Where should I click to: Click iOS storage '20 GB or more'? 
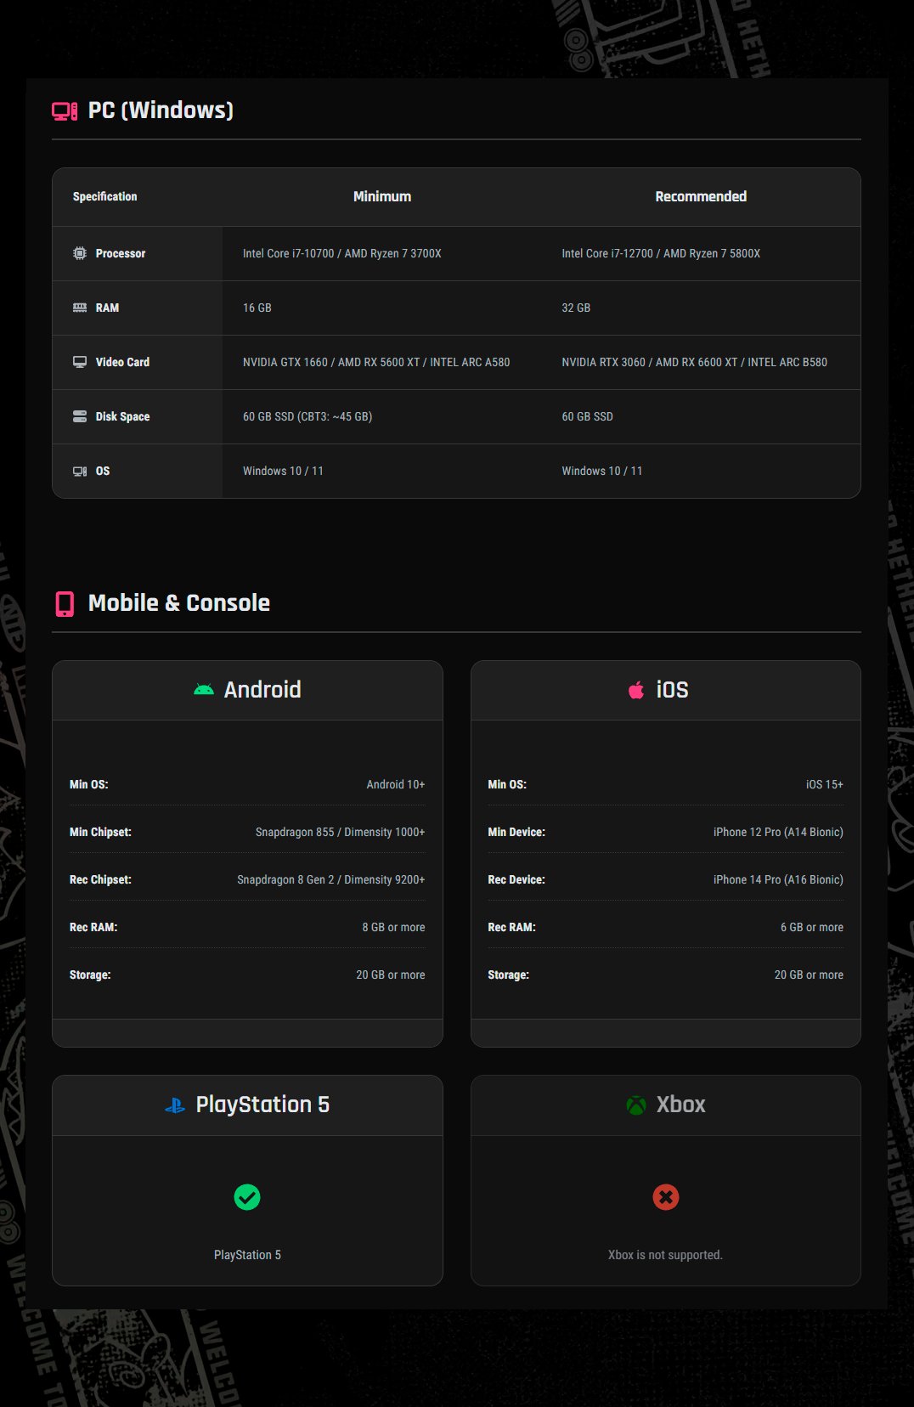point(809,975)
